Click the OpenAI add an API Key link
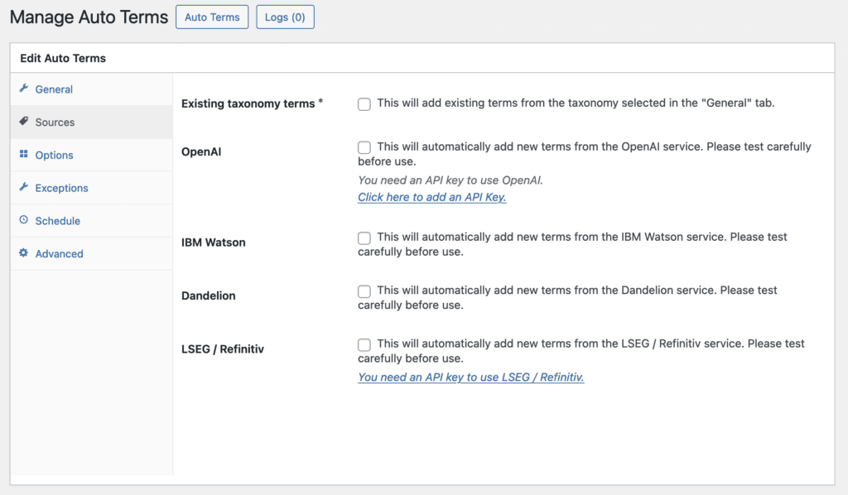The height and width of the screenshot is (495, 848). tap(431, 197)
